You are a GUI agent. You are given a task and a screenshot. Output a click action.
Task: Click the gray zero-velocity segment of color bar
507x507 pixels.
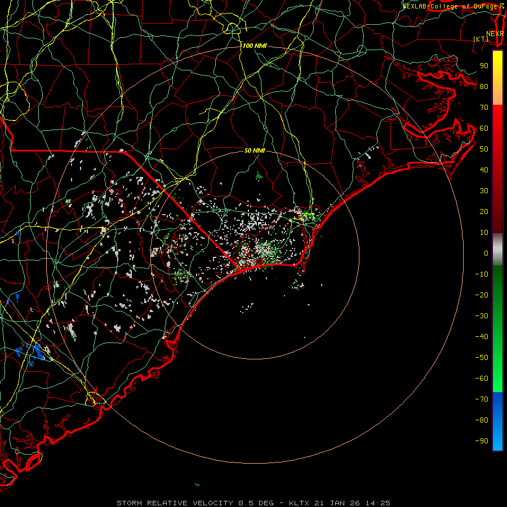click(x=497, y=250)
